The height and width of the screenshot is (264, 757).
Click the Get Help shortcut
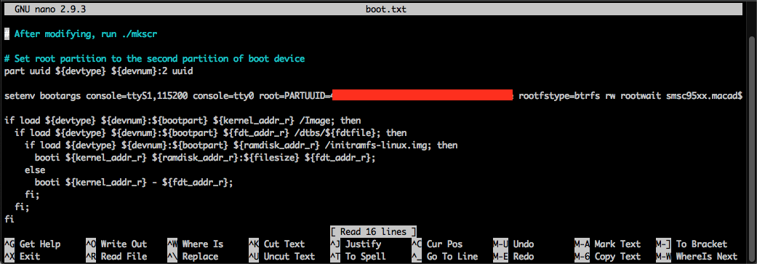(32, 244)
